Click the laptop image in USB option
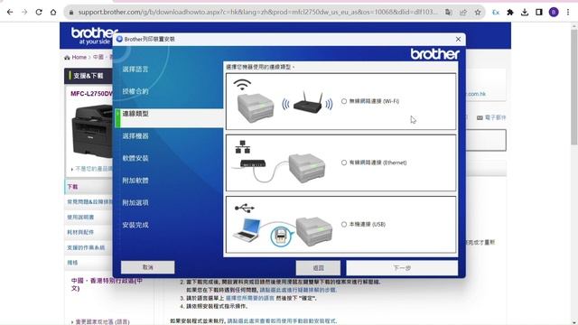578x325 pixels. (x=247, y=229)
